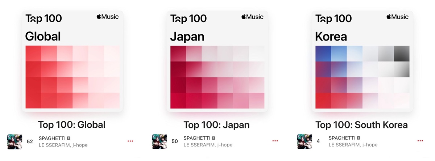
Task: Click the explicit badge in the Japan row
Action: (214, 138)
